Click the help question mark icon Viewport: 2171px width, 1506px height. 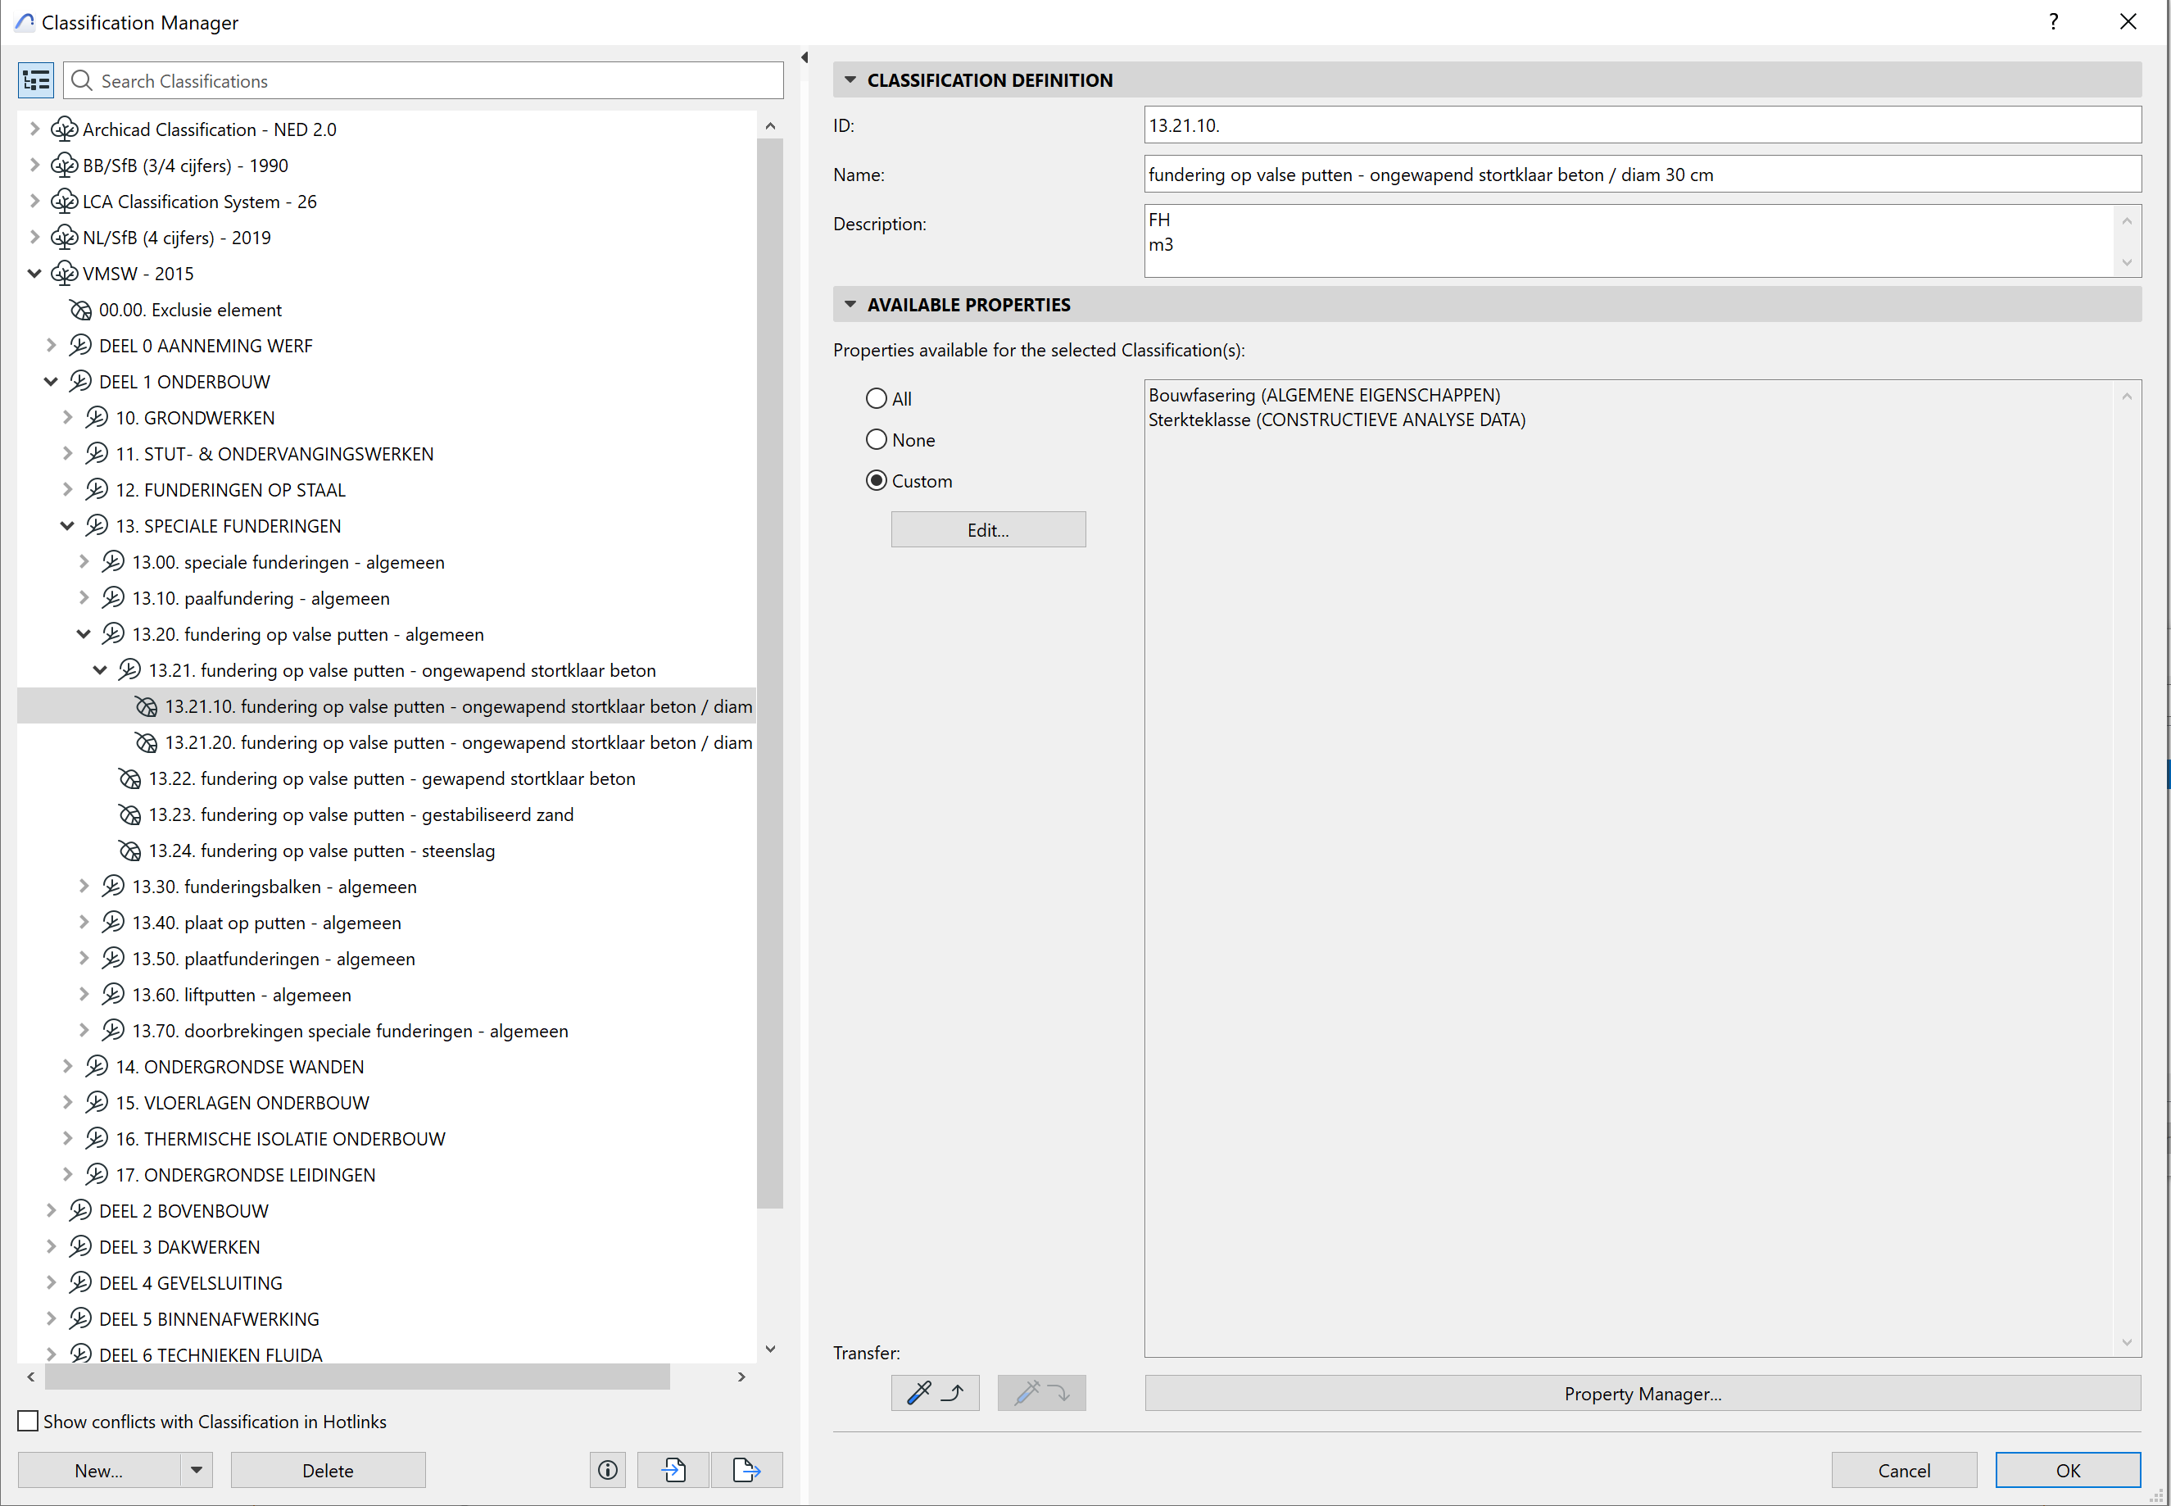2054,21
